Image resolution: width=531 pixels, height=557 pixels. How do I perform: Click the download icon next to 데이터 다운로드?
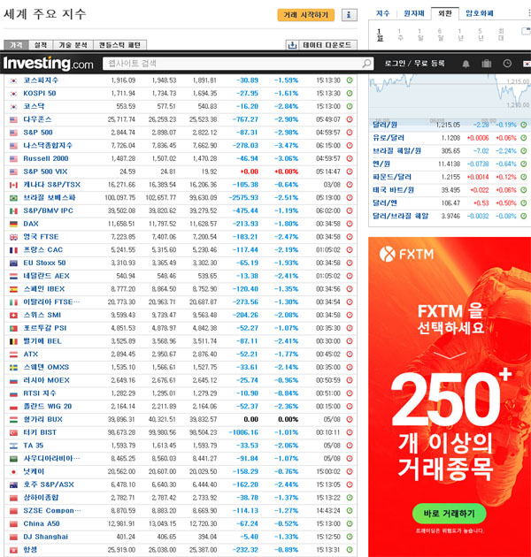[x=293, y=45]
